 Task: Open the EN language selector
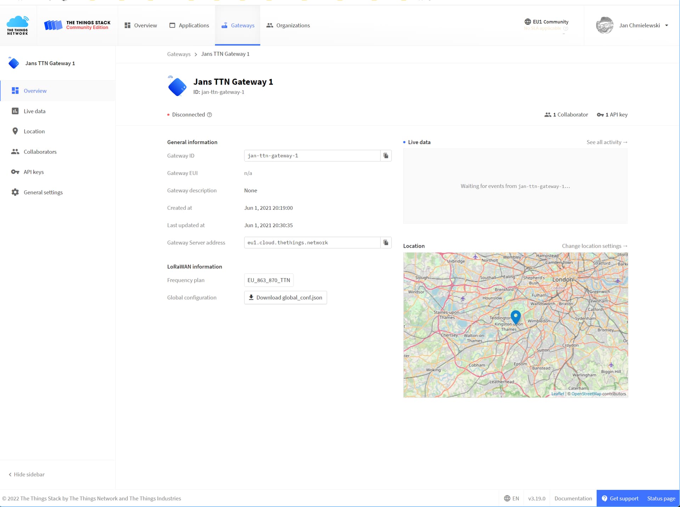click(511, 498)
